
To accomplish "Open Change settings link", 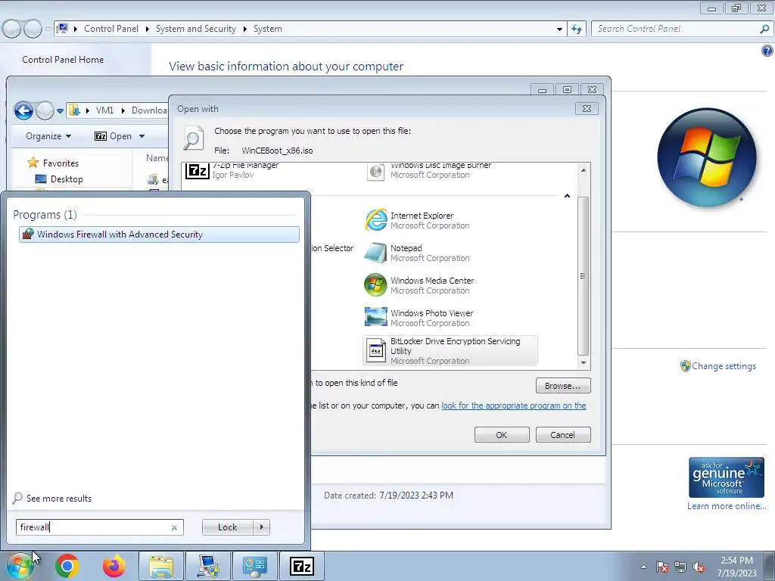I will tap(724, 366).
